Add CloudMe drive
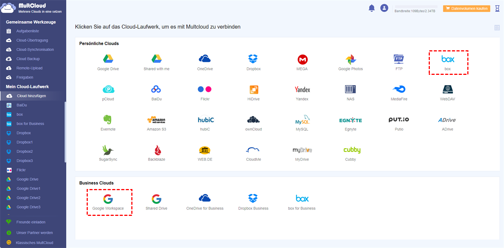This screenshot has width=504, height=248. pyautogui.click(x=253, y=153)
